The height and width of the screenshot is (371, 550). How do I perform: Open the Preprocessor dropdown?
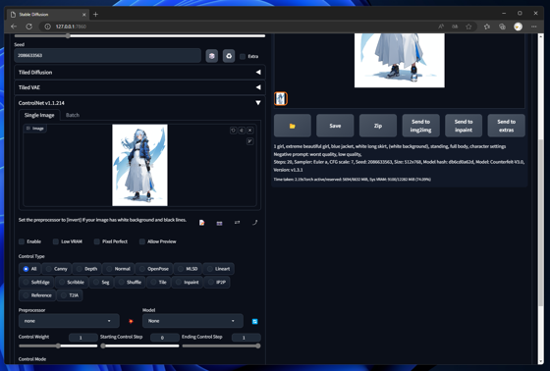pyautogui.click(x=69, y=321)
